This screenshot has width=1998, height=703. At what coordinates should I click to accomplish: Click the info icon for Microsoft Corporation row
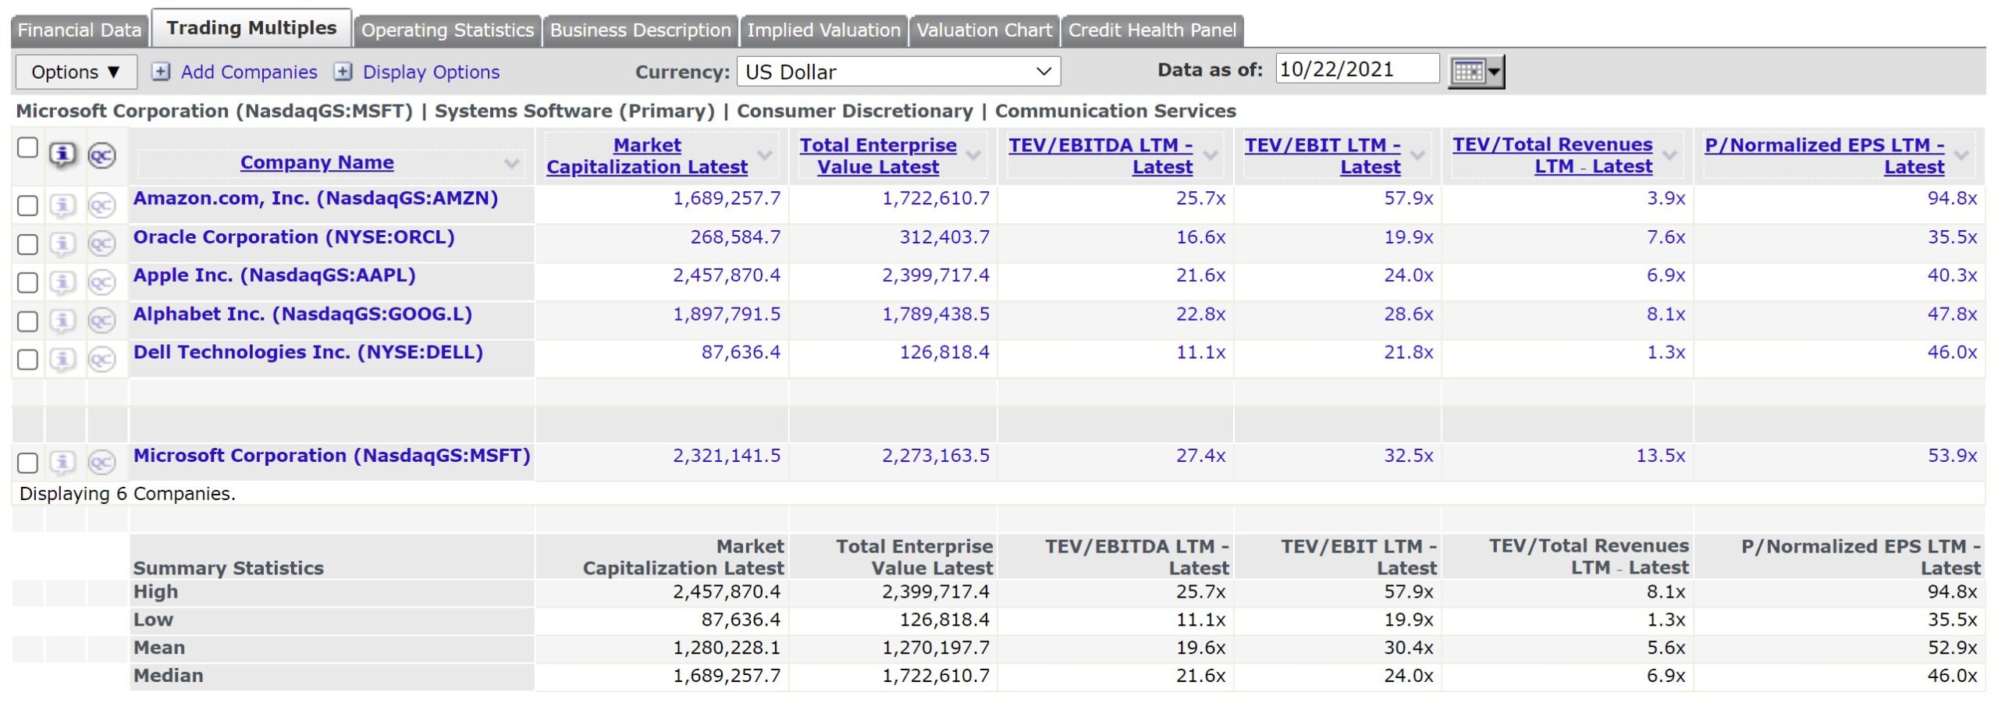click(63, 463)
